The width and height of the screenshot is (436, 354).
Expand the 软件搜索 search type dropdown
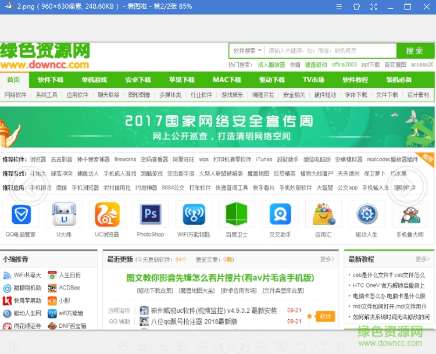[x=247, y=51]
